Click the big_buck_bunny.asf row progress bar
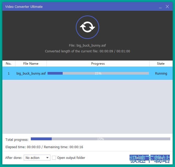The height and width of the screenshot is (167, 175). coord(98,73)
